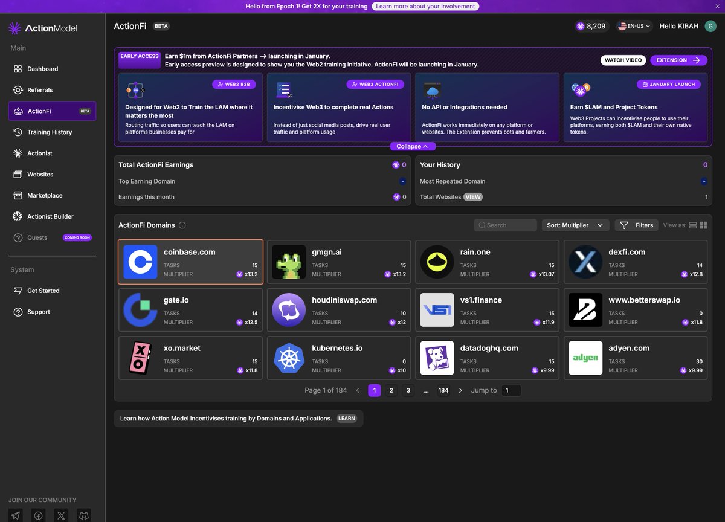The image size is (725, 522).
Task: Open the Facebook community icon
Action: tap(38, 515)
